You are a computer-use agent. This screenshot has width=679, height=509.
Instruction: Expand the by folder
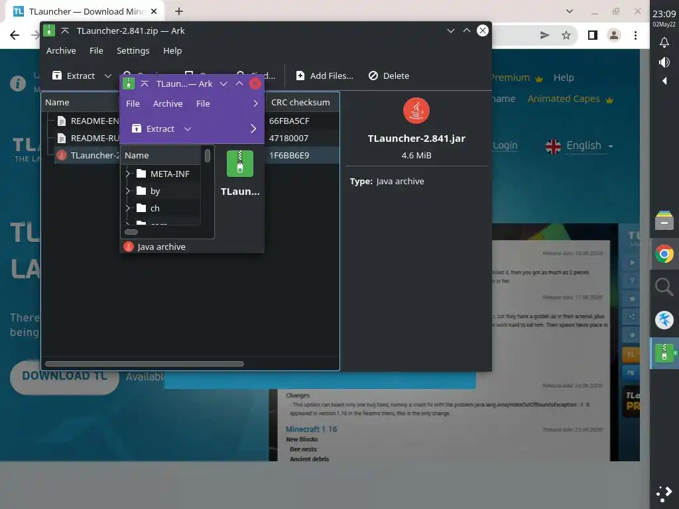(128, 191)
